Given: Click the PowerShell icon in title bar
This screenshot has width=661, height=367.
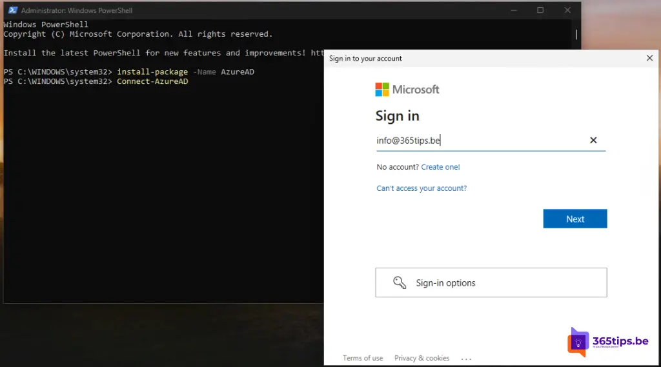Looking at the screenshot, I should point(13,10).
